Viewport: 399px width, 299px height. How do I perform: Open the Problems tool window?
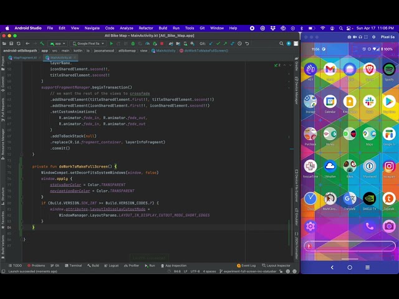(36, 265)
